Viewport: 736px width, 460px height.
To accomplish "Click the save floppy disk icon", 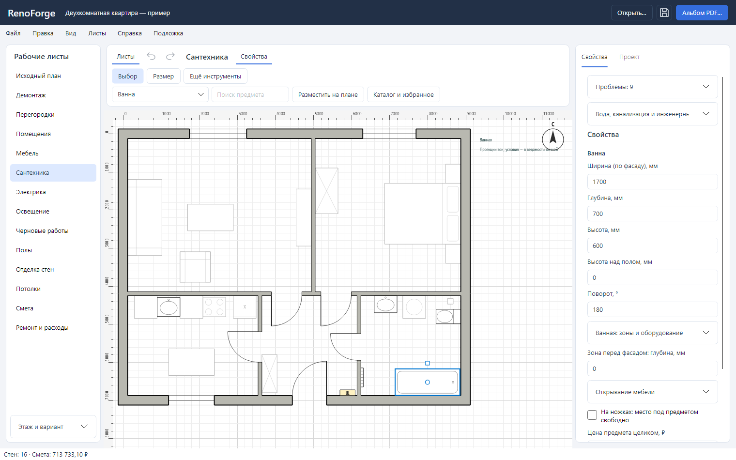I will (664, 13).
